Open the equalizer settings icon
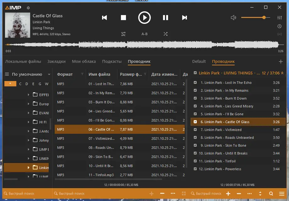This screenshot has width=289, height=201. [280, 18]
